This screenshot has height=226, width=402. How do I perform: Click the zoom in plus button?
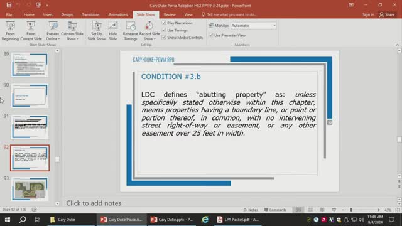(379, 210)
